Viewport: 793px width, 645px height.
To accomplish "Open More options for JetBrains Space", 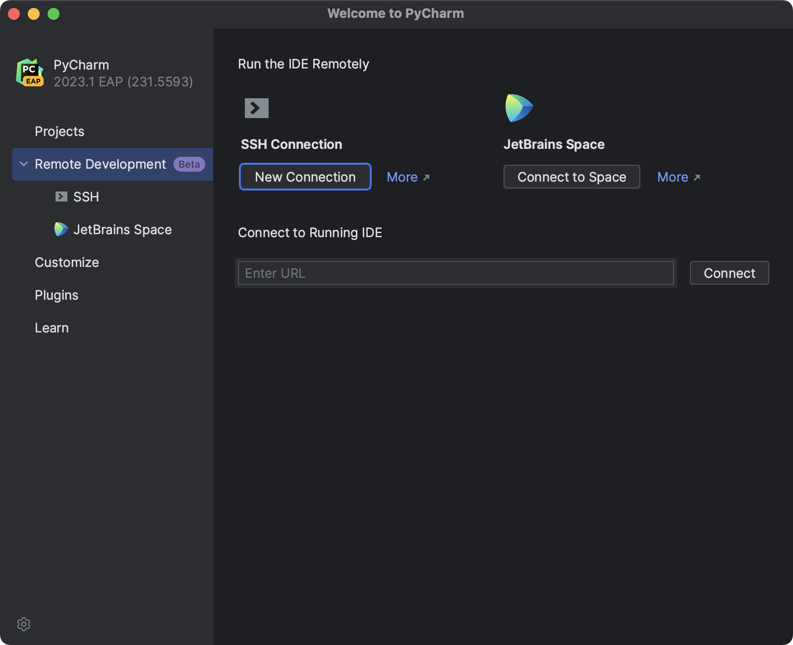I will tap(673, 177).
